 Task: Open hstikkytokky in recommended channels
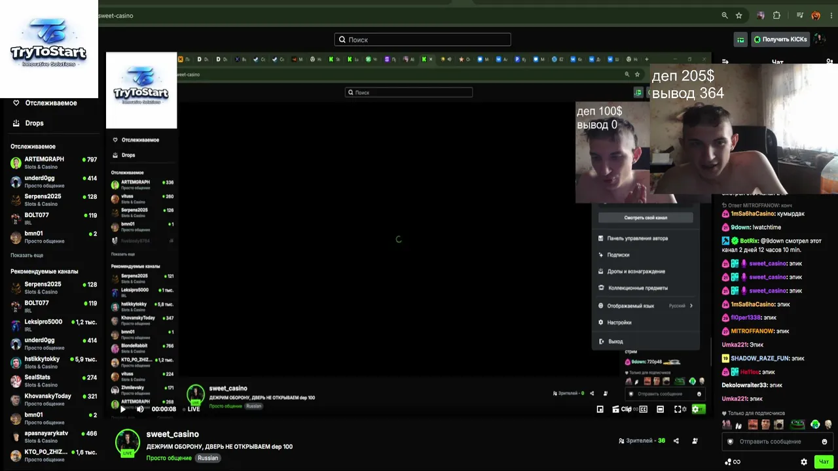click(54, 362)
